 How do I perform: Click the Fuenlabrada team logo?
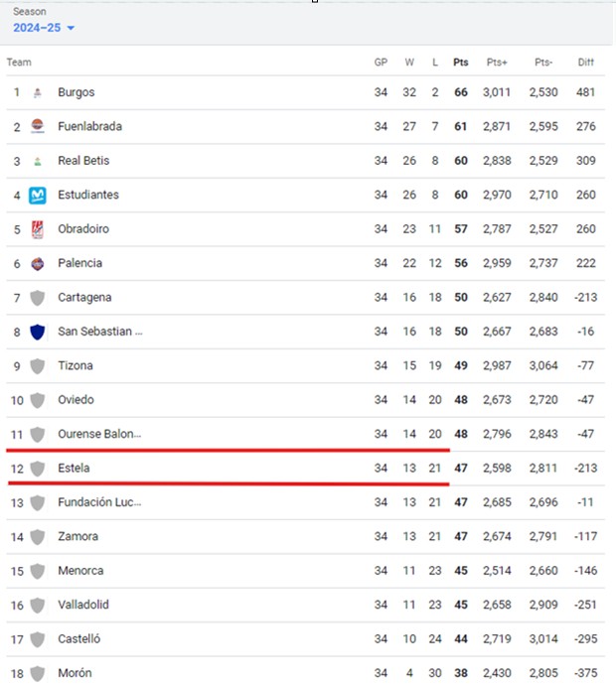[x=38, y=126]
